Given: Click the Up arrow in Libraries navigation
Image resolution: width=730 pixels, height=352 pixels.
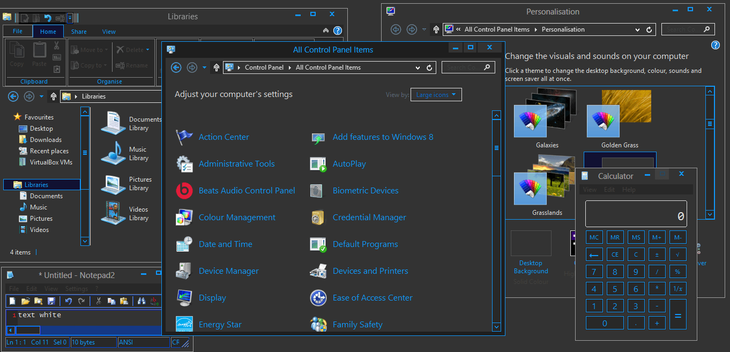Looking at the screenshot, I should 54,96.
